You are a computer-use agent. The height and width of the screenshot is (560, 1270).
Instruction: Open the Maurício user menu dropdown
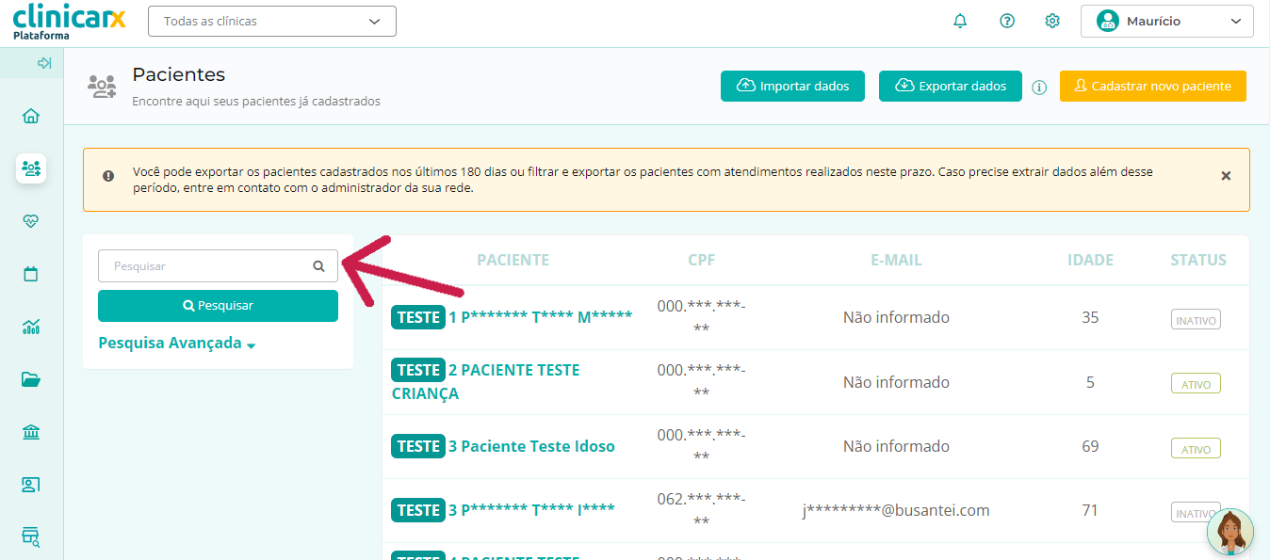click(x=1166, y=21)
